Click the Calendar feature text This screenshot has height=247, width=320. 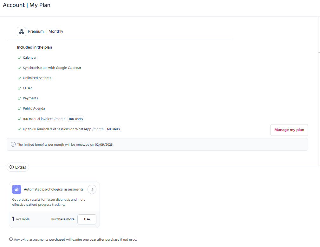click(x=29, y=57)
